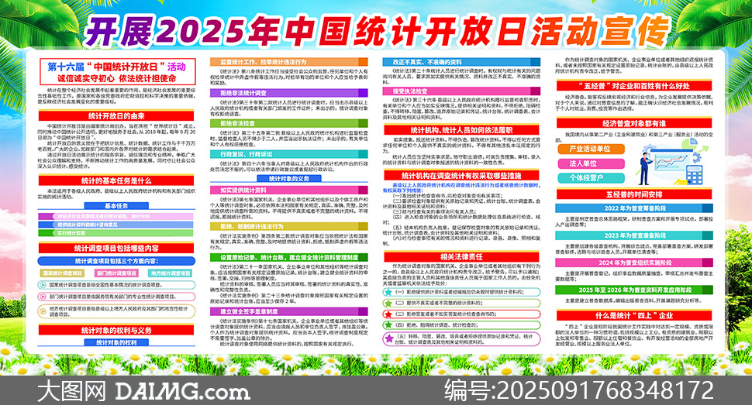The width and height of the screenshot is (752, 405).
Task: Click the red heading 统计的基本任务是什么
Action: tap(116, 180)
